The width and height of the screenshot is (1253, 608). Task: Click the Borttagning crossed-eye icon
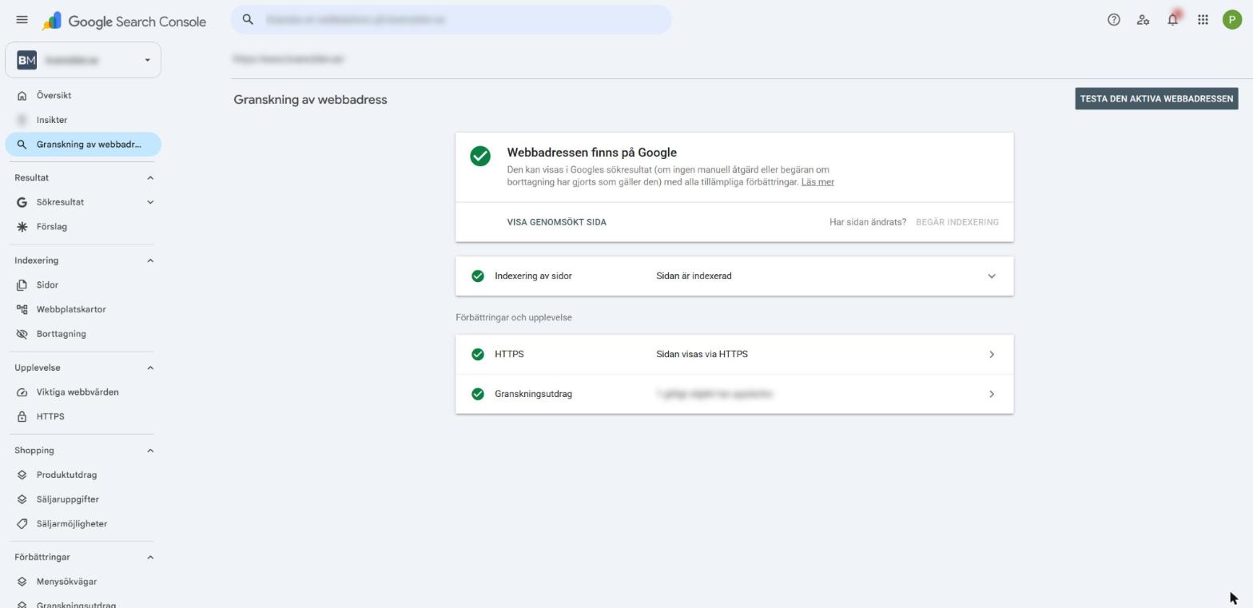tap(22, 334)
